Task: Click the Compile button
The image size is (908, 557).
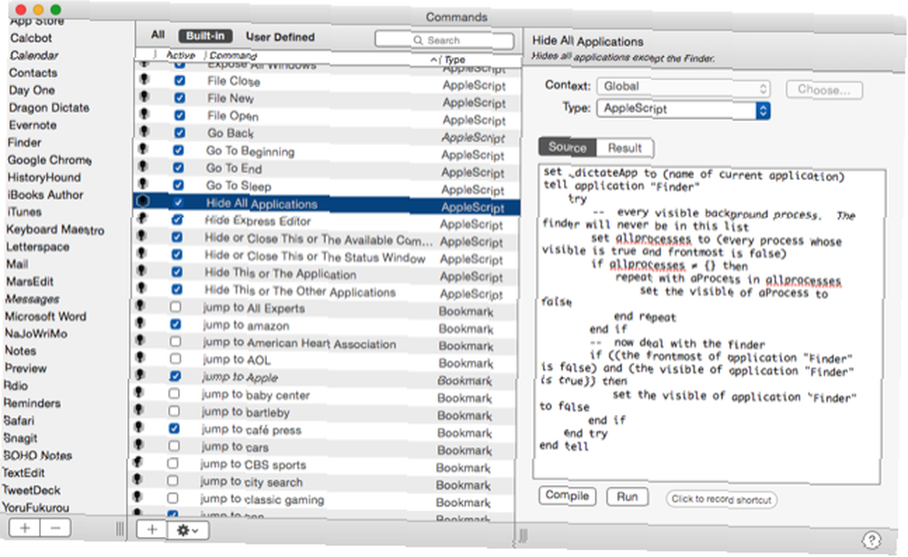Action: point(567,495)
